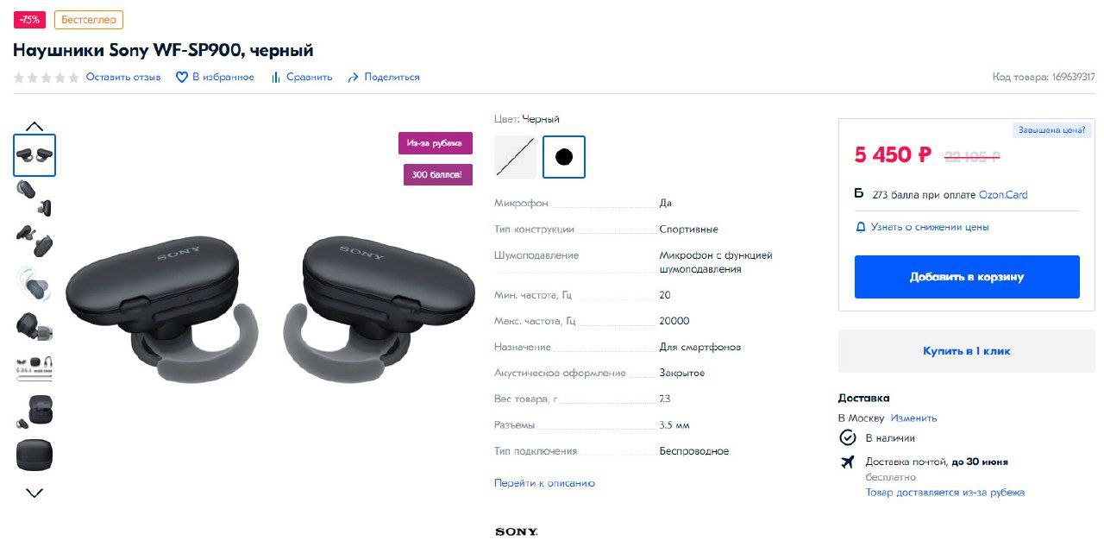Viewport: 1104px width, 553px height.
Task: Select the white crossed-out color option
Action: coord(515,157)
